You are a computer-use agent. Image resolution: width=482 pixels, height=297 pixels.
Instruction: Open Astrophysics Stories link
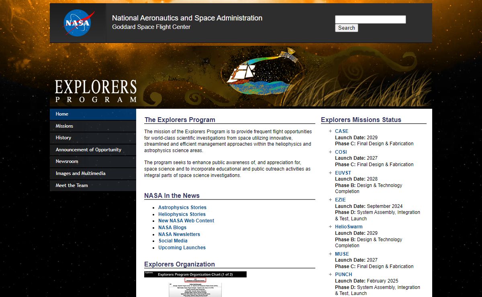click(182, 207)
